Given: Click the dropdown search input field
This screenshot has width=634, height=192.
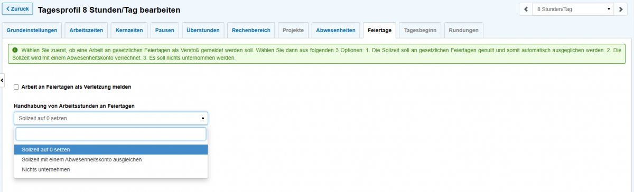Looking at the screenshot, I should click(x=111, y=134).
